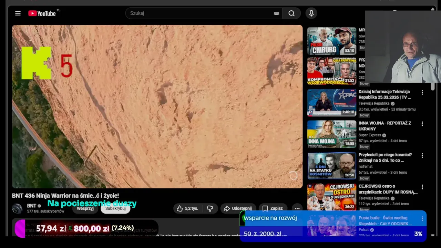
Task: Open the CEJROWSKI OSTRO video thumbnail
Action: coord(332,197)
